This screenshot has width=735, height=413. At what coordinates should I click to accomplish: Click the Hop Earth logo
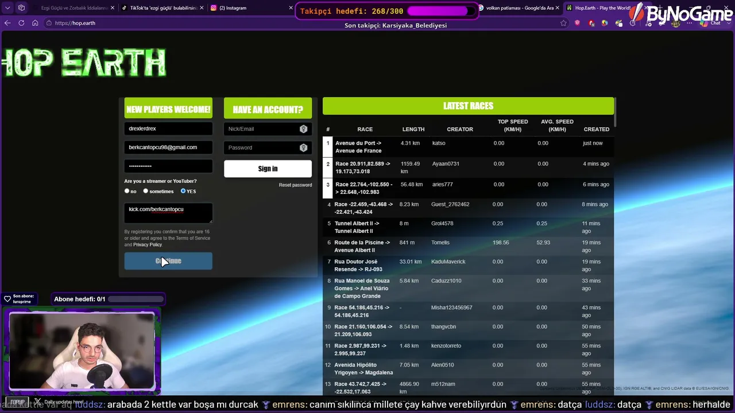[84, 63]
